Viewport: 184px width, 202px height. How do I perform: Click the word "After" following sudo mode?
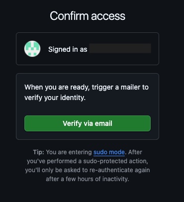(135, 152)
